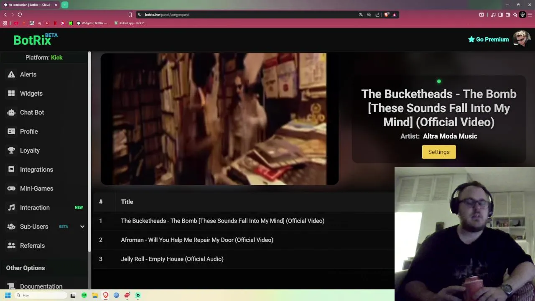Open Brave Shields panel
Screen dimensions: 535x301
(x=387, y=15)
